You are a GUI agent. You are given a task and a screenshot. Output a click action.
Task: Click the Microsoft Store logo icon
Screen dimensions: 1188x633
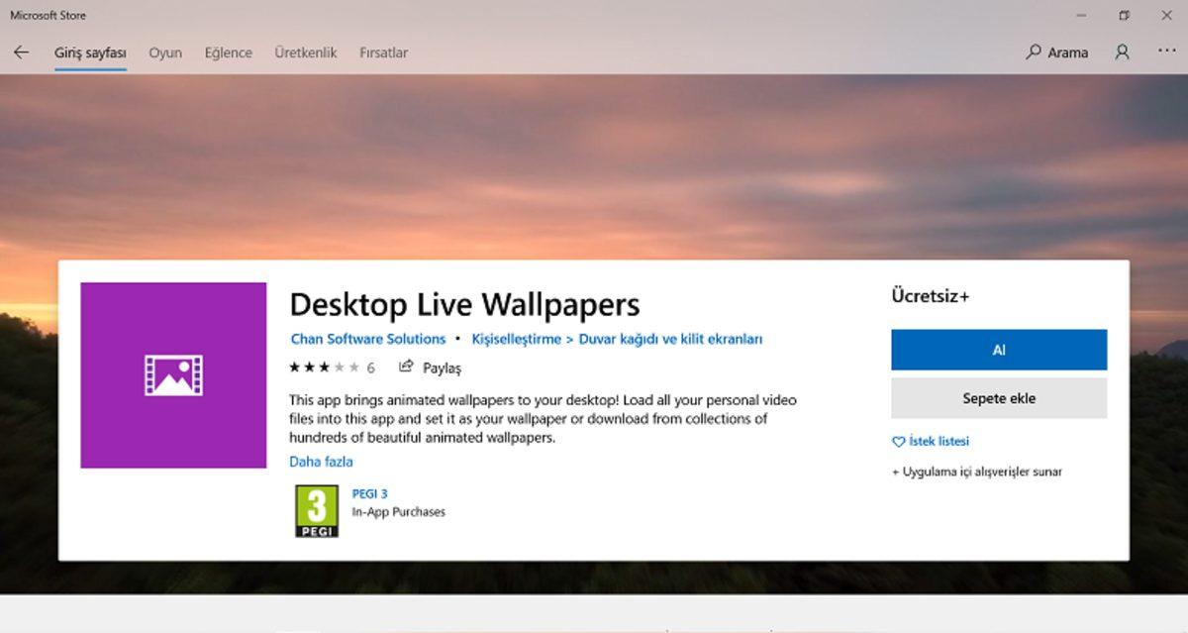click(x=46, y=15)
